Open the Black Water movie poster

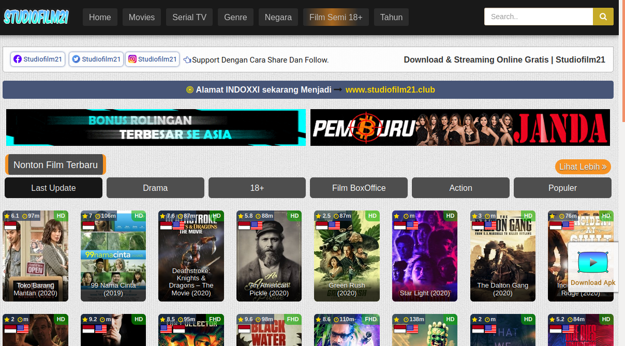[269, 330]
